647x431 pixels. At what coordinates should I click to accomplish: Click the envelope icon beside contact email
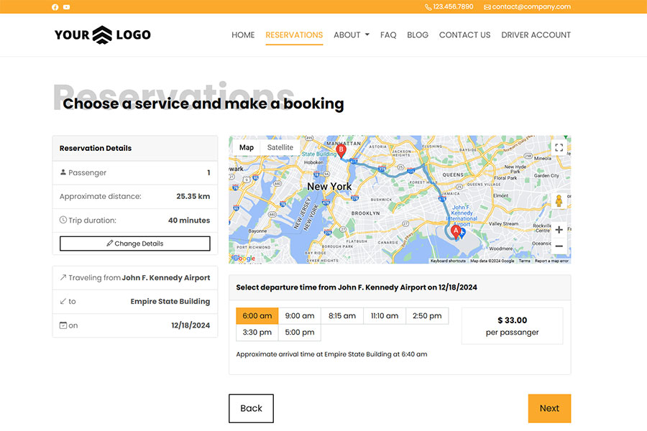point(487,7)
